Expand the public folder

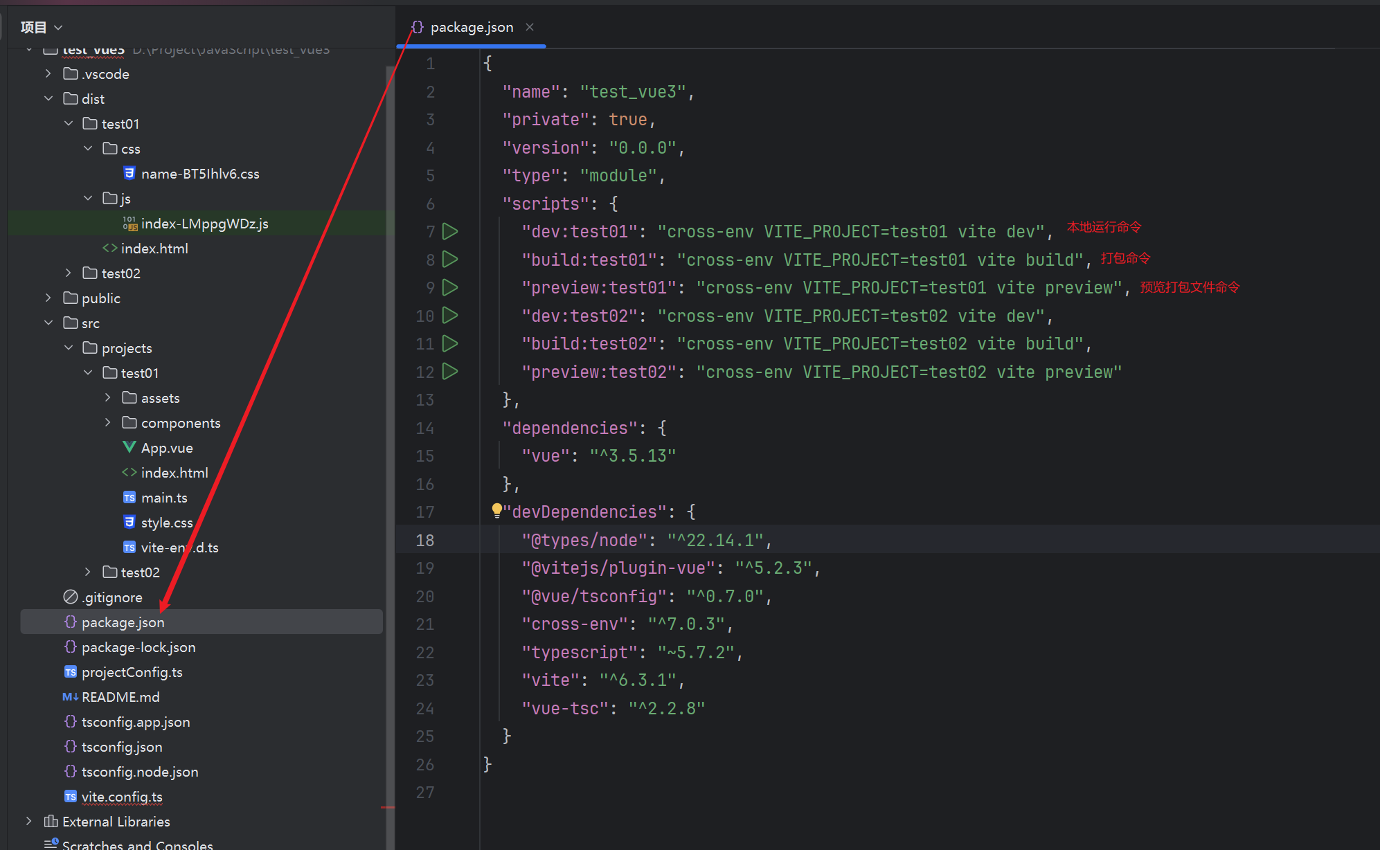pyautogui.click(x=48, y=298)
